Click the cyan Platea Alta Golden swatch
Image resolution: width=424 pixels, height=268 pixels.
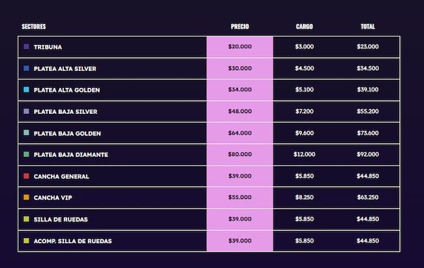tap(26, 90)
